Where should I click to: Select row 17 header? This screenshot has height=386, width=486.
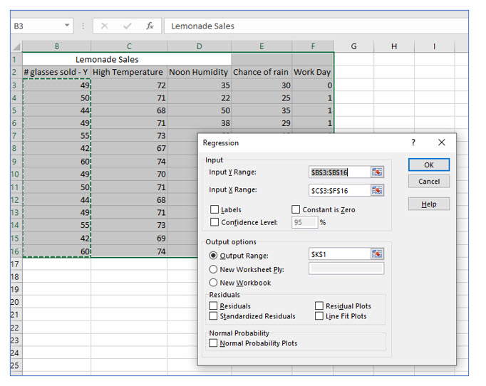click(16, 264)
